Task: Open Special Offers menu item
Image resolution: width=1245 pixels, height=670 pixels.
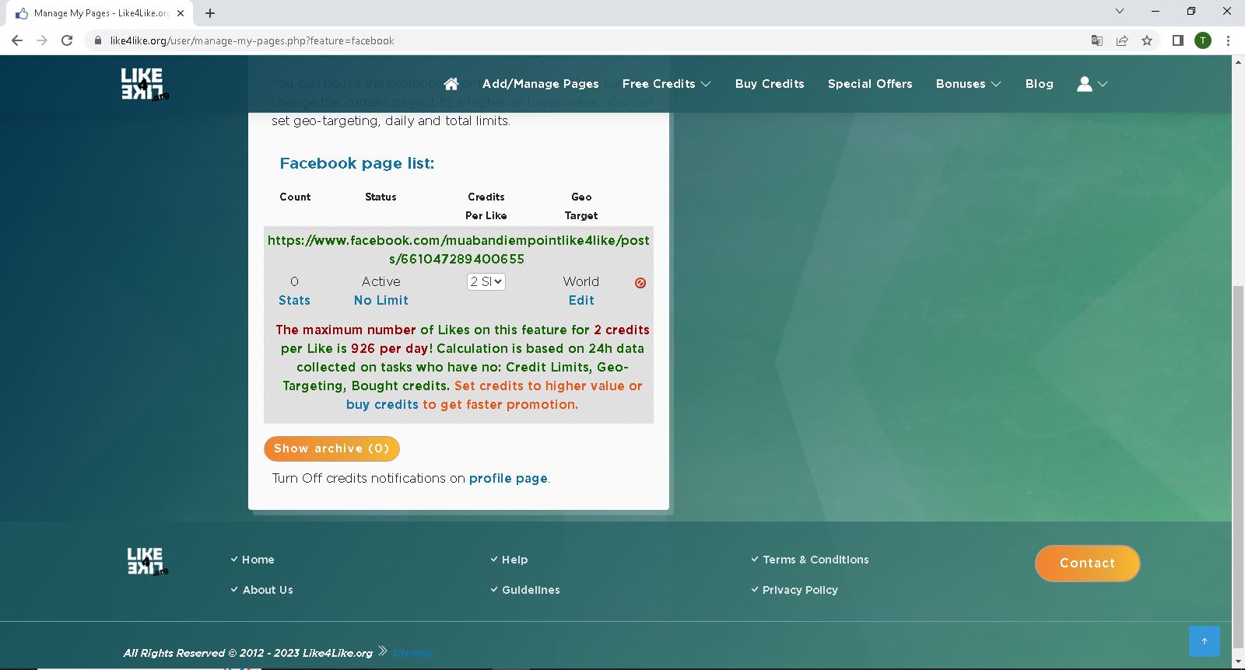Action: (870, 84)
